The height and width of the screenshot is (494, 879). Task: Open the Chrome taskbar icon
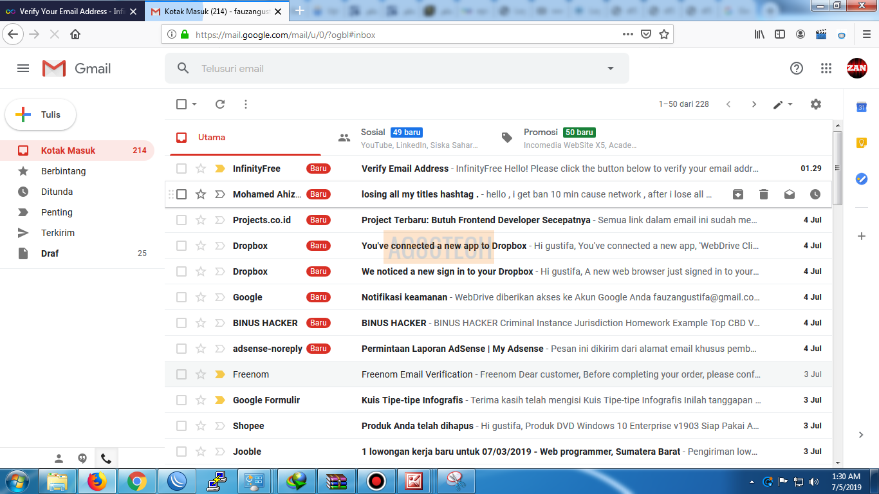(136, 481)
